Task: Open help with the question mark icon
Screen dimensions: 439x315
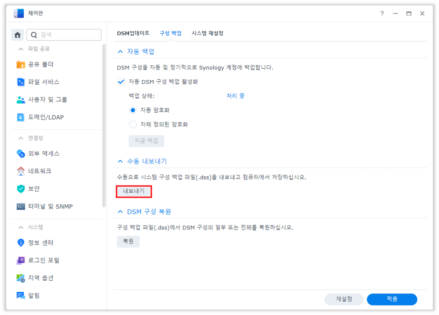Action: [x=382, y=14]
